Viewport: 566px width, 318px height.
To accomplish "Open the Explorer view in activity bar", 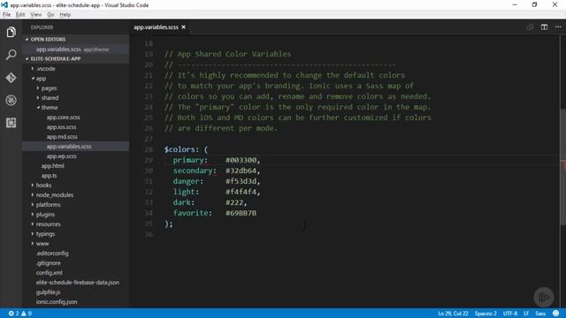I will coord(11,32).
